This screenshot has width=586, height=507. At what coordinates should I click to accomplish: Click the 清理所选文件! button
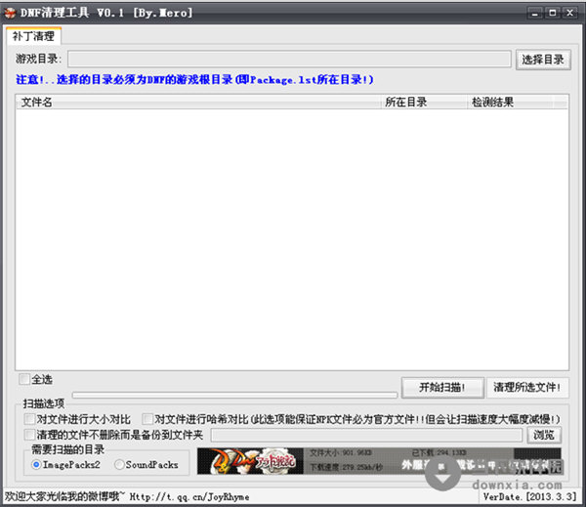(x=527, y=388)
